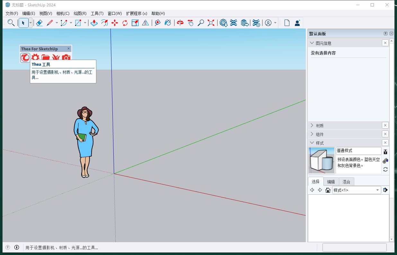Pick the Eraser tool
The height and width of the screenshot is (255, 397).
click(39, 23)
